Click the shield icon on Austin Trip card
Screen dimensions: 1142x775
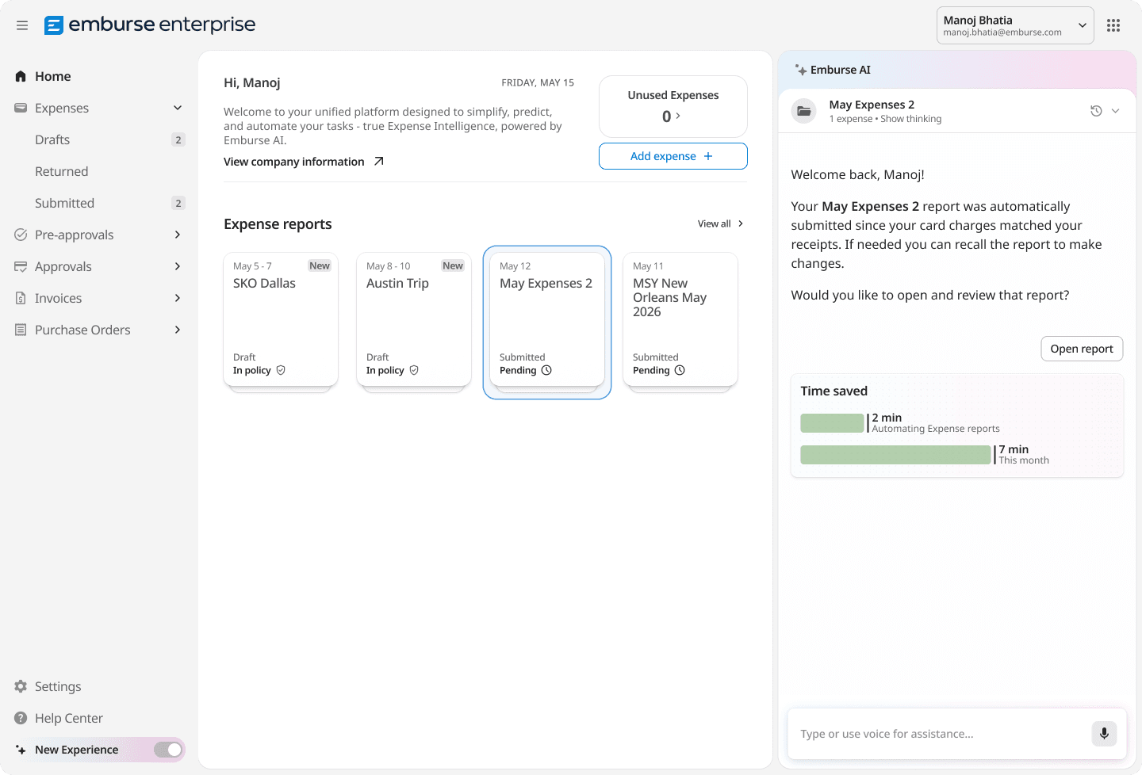[x=414, y=370]
